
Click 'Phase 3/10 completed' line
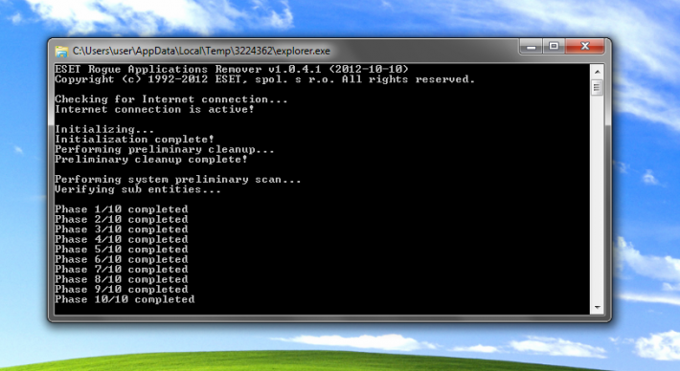click(122, 229)
